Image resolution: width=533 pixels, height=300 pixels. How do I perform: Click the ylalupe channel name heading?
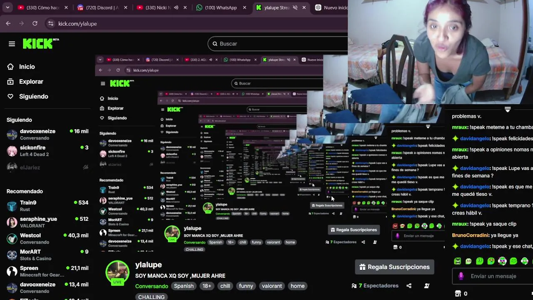point(148,265)
